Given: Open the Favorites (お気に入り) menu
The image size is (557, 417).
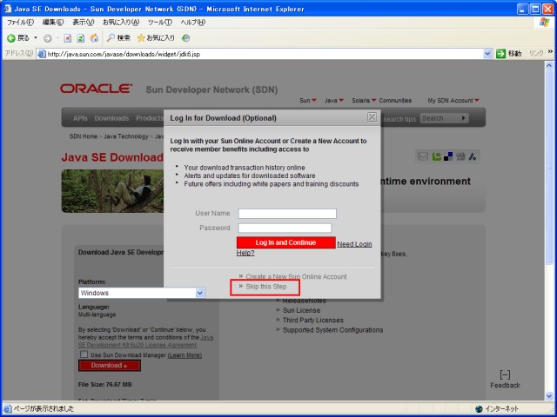Looking at the screenshot, I should 121,22.
